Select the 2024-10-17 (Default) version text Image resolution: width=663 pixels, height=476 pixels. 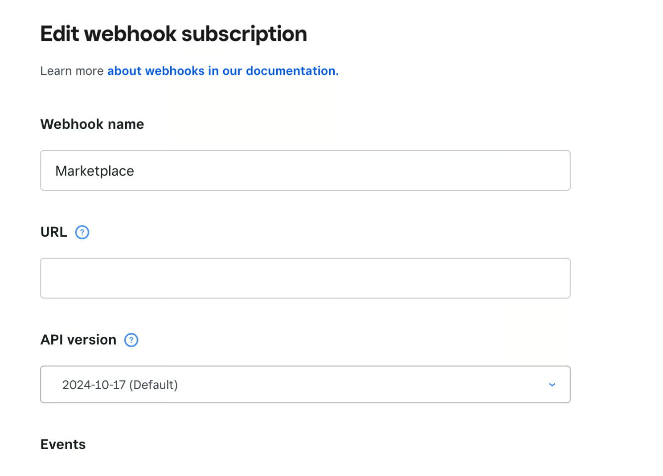pyautogui.click(x=120, y=385)
